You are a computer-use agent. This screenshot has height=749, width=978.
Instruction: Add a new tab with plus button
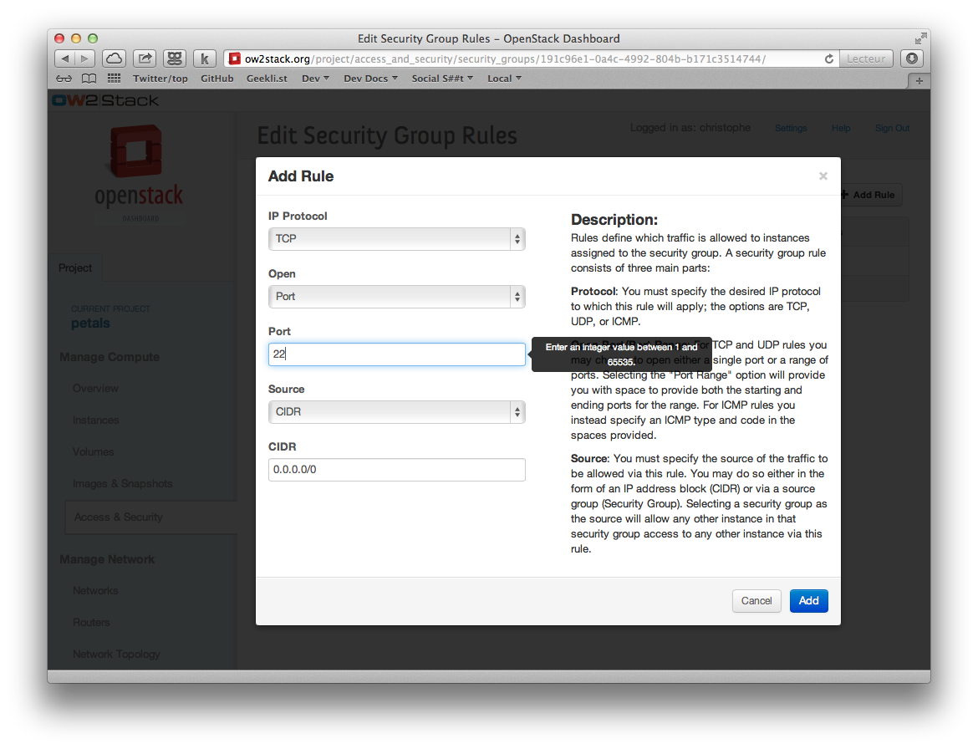coord(919,81)
